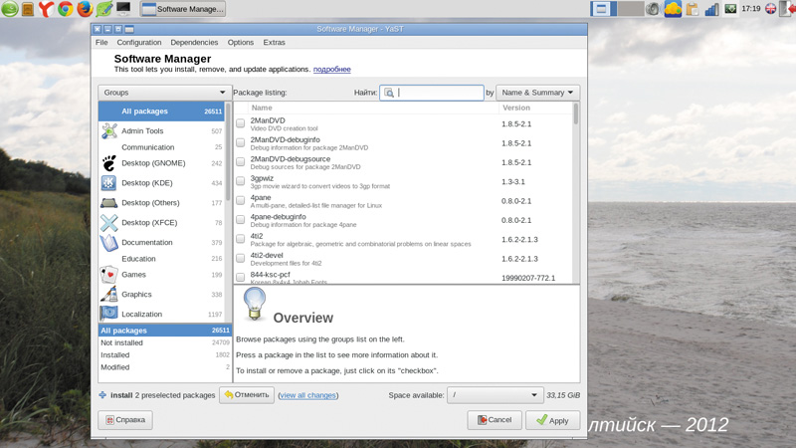
Task: Open the Configuration menu
Action: pos(139,42)
